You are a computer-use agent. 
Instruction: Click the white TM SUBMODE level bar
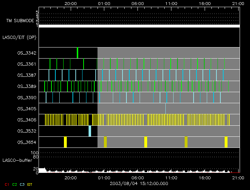tap(139, 26)
